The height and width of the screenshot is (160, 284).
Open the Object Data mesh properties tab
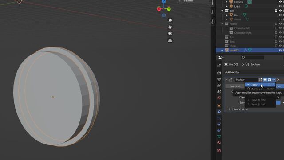(x=219, y=137)
